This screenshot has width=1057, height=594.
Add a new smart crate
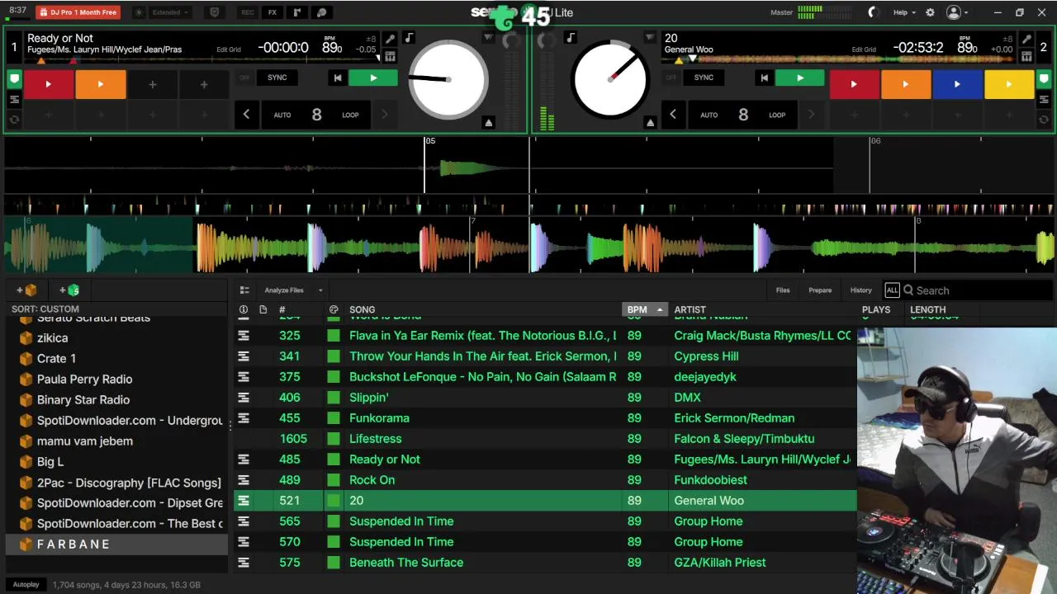(x=69, y=290)
